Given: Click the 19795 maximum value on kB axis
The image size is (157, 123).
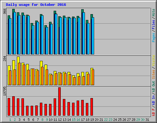Looking at the screenshot, I should 5,91.
